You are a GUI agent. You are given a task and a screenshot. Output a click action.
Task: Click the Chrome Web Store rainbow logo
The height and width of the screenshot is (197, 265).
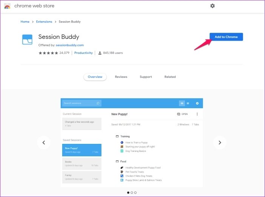point(7,6)
